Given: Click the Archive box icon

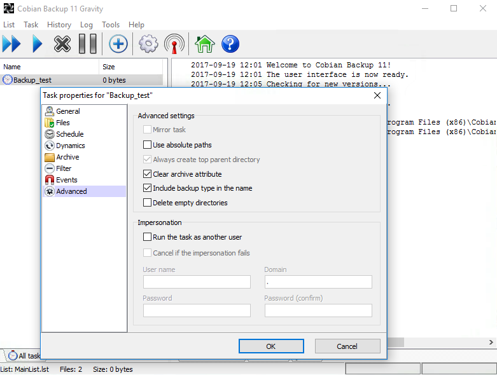Looking at the screenshot, I should coord(50,157).
